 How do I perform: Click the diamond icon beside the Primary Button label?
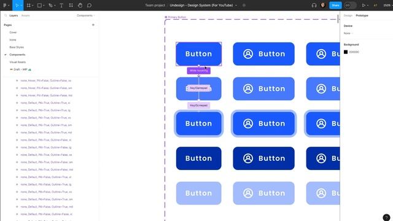pyautogui.click(x=166, y=17)
